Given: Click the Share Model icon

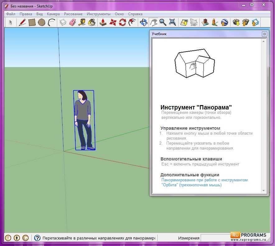Looking at the screenshot, I should 245,22.
